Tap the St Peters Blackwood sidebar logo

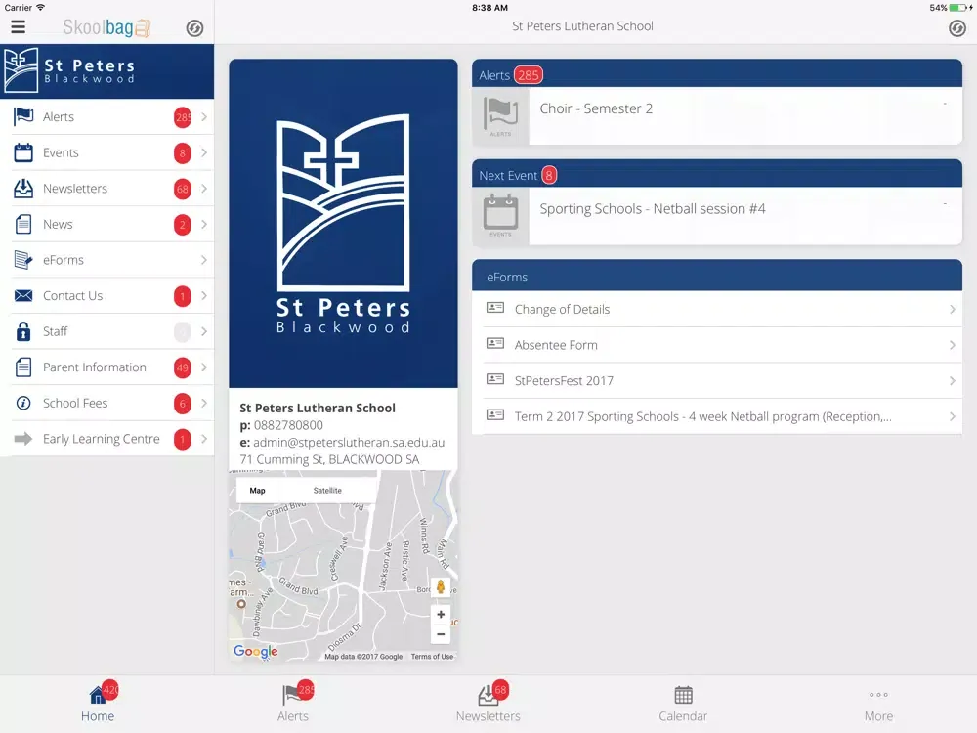69,70
